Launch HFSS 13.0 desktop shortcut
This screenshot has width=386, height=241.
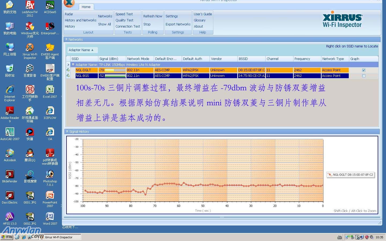(10, 219)
